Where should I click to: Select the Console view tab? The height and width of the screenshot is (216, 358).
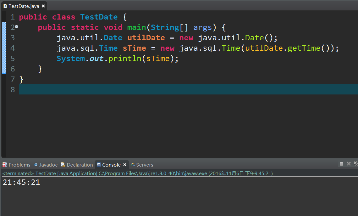(111, 165)
